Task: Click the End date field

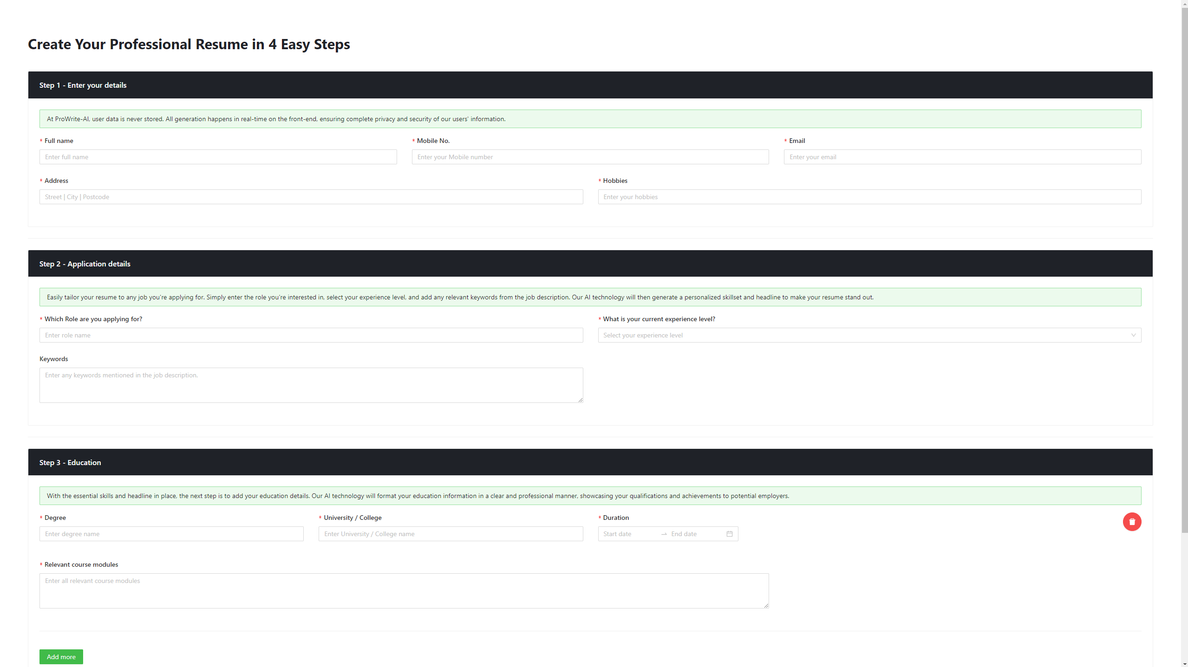Action: 694,534
